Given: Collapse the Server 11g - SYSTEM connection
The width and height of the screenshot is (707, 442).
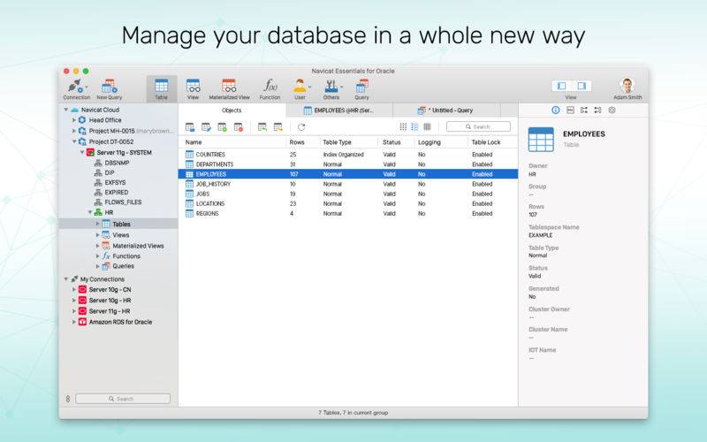Looking at the screenshot, I should pyautogui.click(x=82, y=152).
